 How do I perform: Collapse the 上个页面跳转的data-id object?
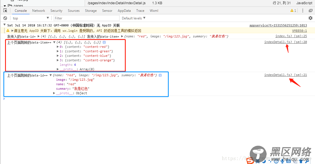(51, 75)
